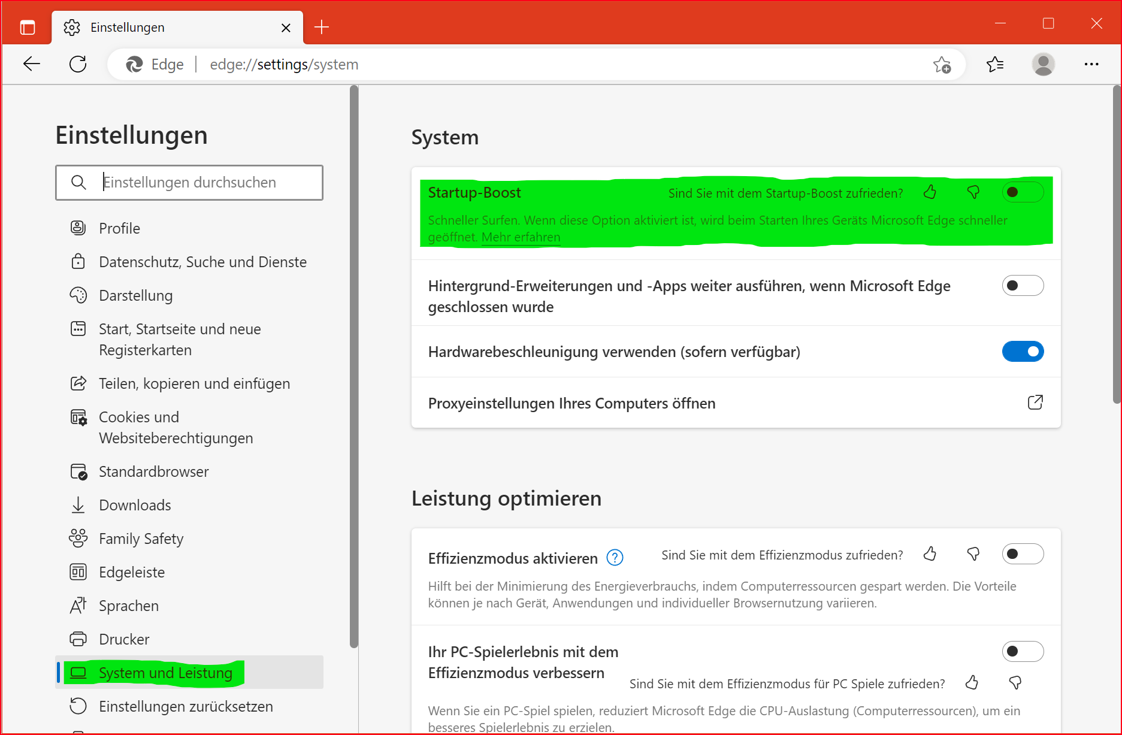1122x735 pixels.
Task: Click the Edge logo in address bar
Action: pos(134,64)
